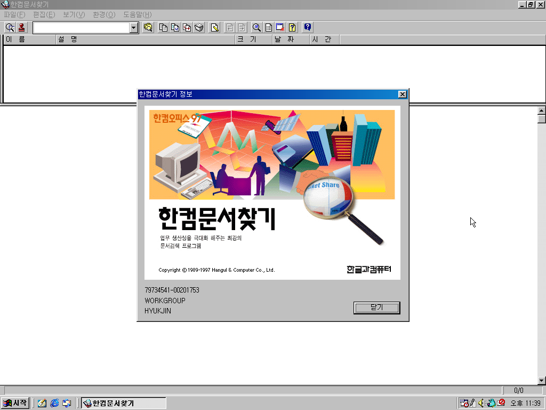546x410 pixels.
Task: Click the window with red star icon
Action: click(x=280, y=28)
